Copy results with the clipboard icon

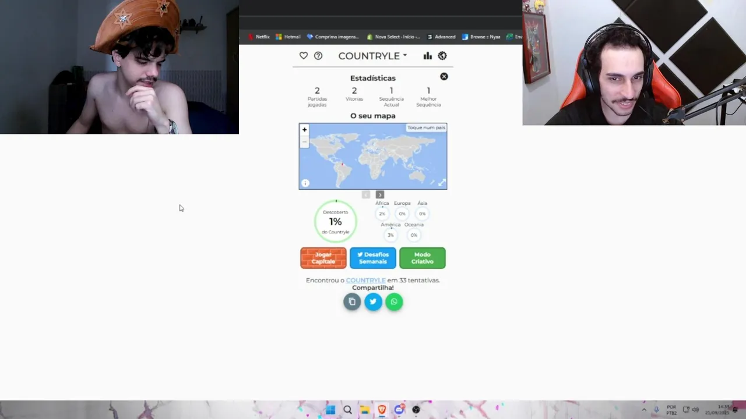(x=352, y=301)
